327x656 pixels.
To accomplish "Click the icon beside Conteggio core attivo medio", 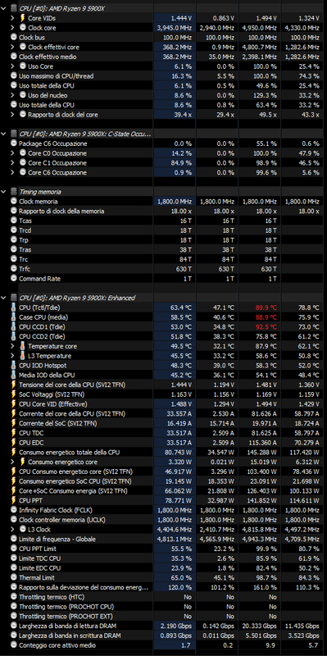I will click(14, 645).
